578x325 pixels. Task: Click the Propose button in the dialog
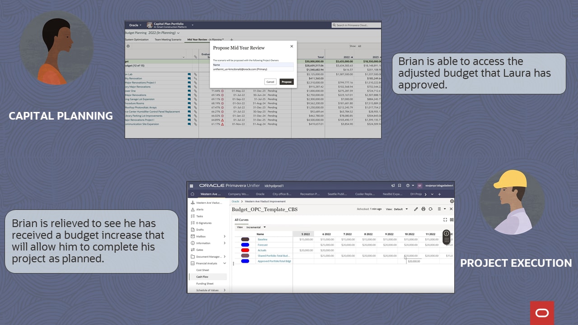pyautogui.click(x=286, y=82)
